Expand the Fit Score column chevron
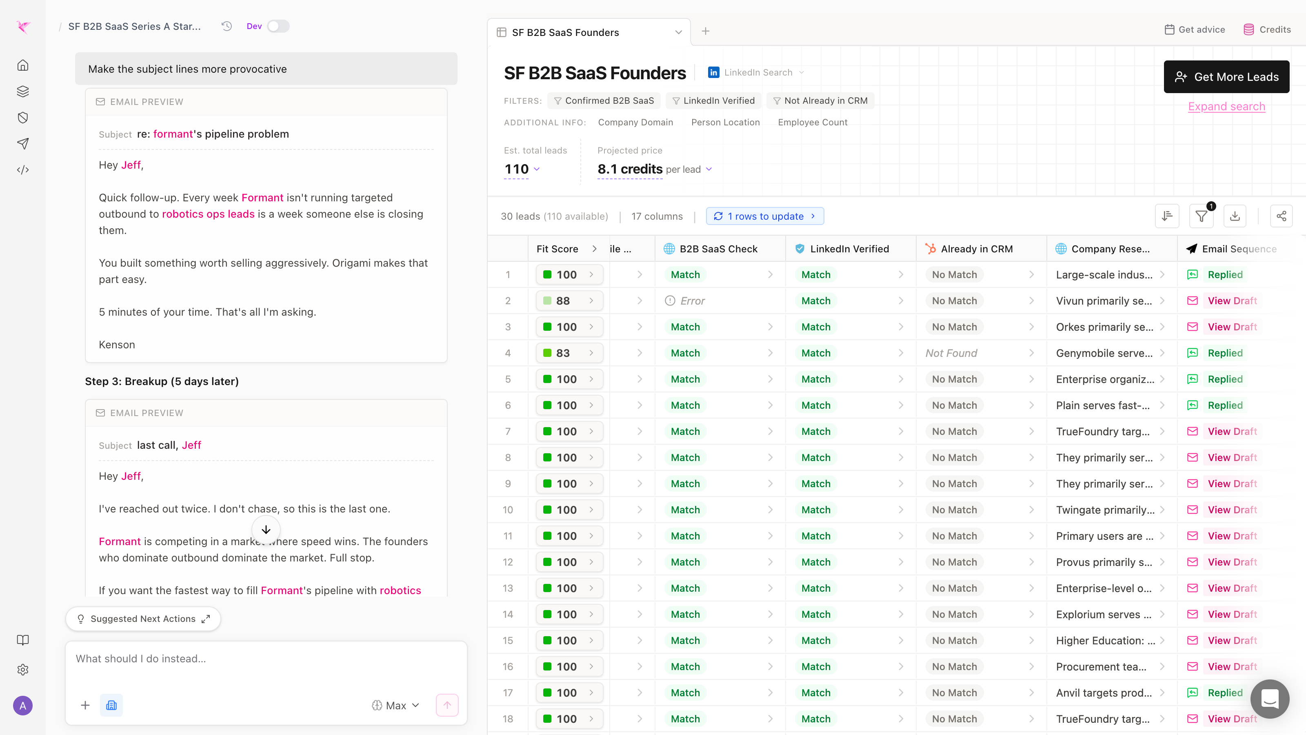Screen dimensions: 1306x735 (594, 249)
